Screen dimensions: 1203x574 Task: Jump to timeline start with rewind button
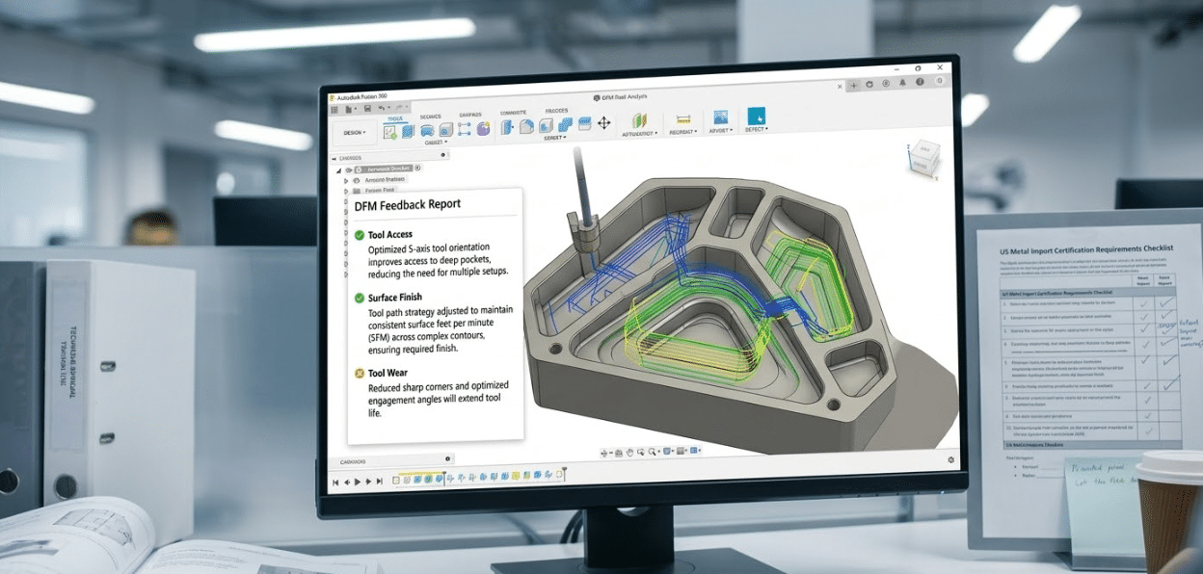pyautogui.click(x=336, y=481)
